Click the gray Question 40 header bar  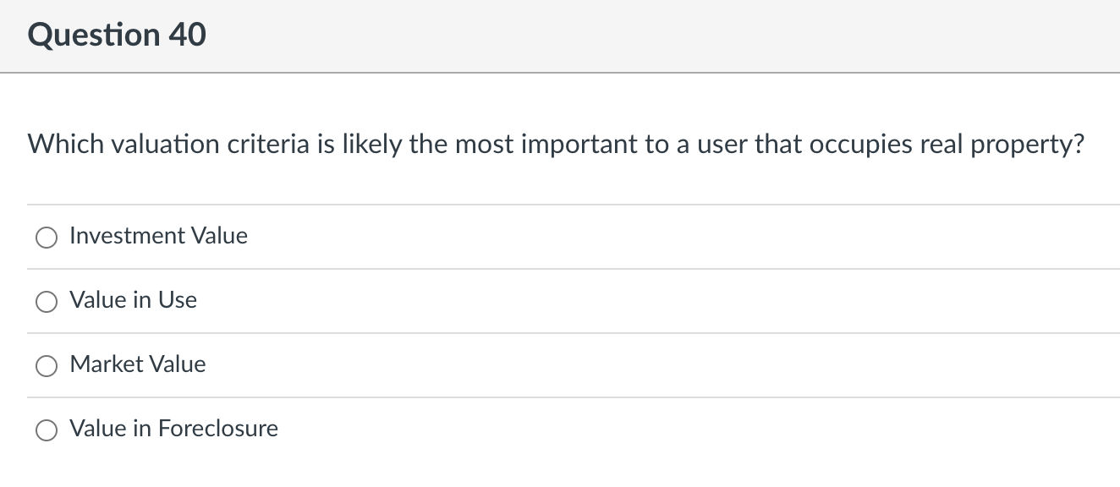pos(560,36)
